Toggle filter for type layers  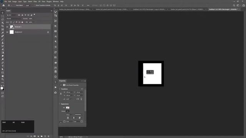[x=25, y=15]
